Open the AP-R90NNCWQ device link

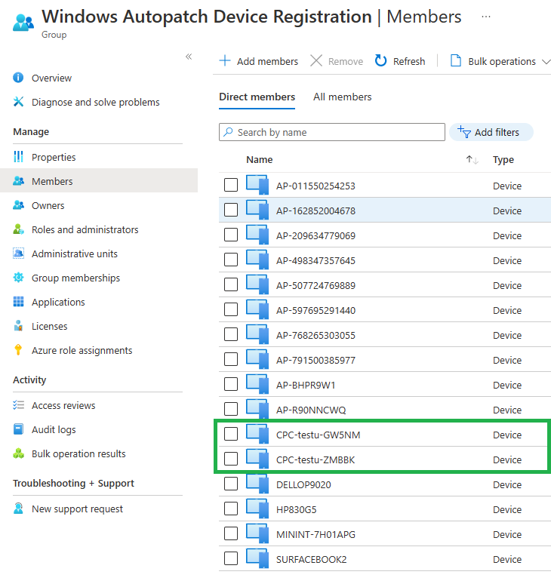tap(311, 410)
